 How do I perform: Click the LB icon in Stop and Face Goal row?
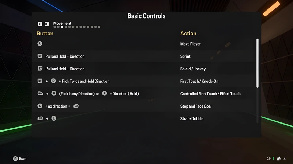76,106
